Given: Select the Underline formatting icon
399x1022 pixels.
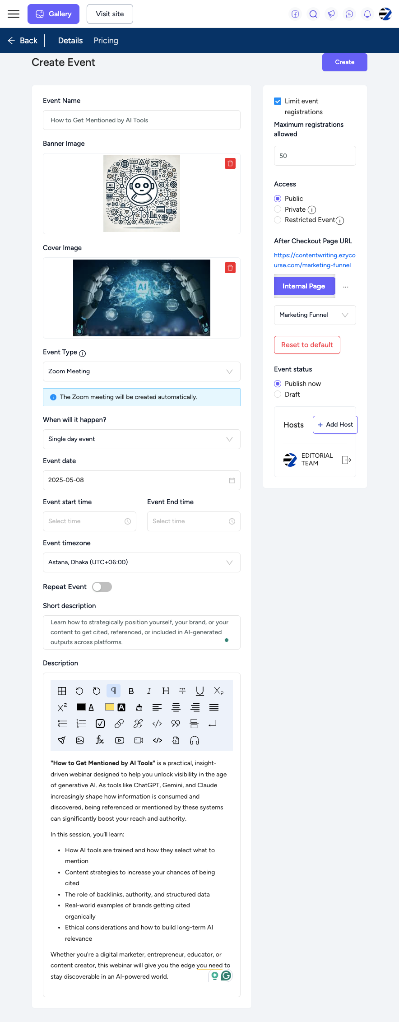Looking at the screenshot, I should [200, 691].
